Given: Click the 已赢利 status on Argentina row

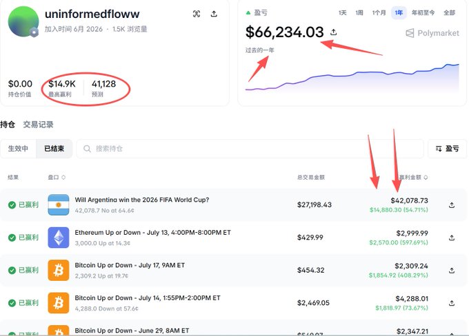Looking at the screenshot, I should click(23, 205).
